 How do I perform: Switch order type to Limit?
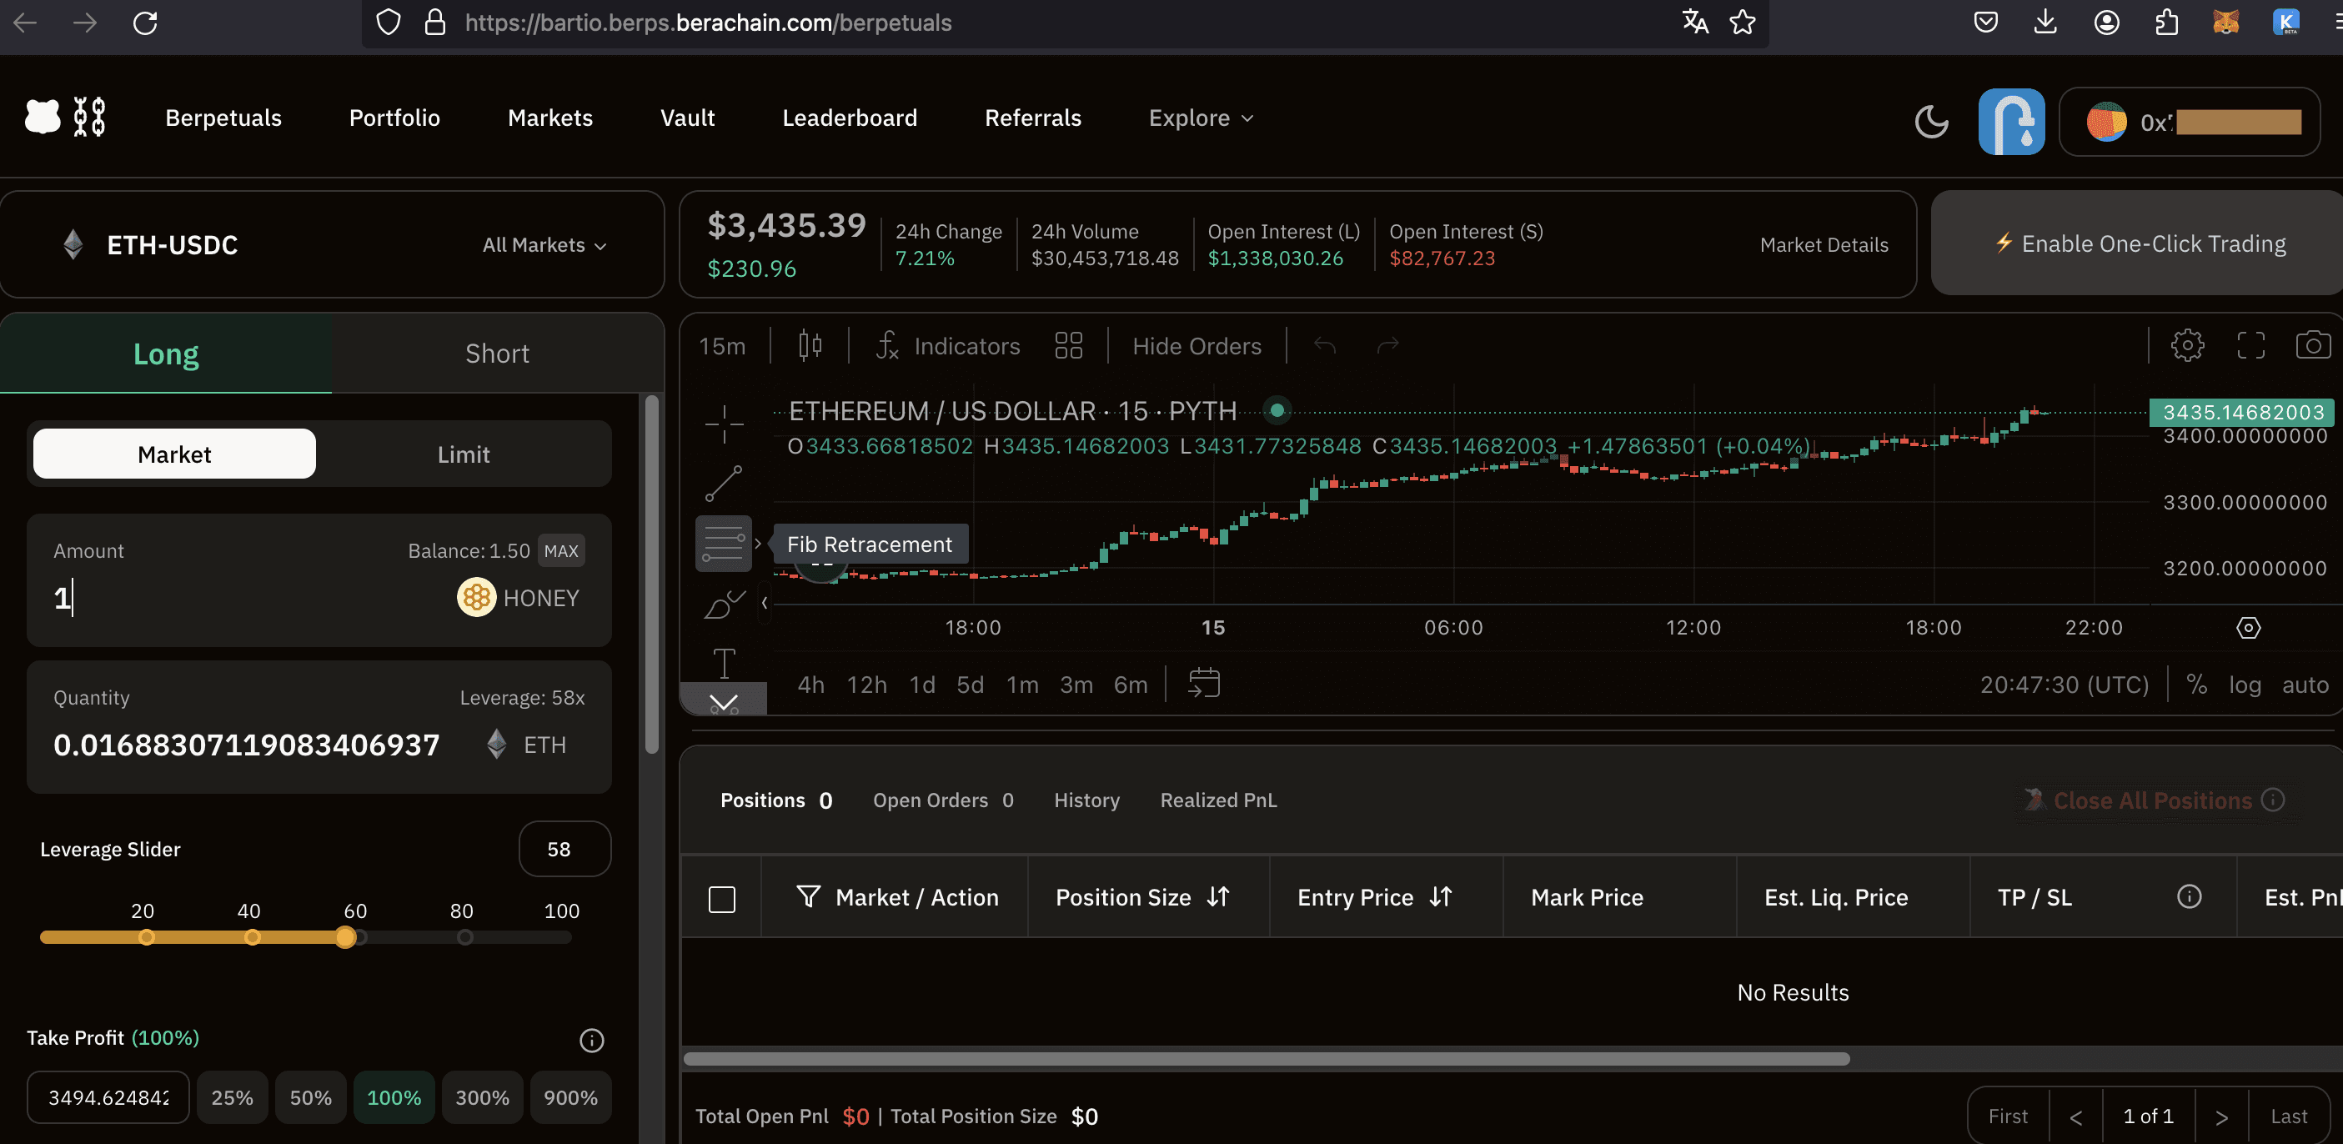point(463,454)
